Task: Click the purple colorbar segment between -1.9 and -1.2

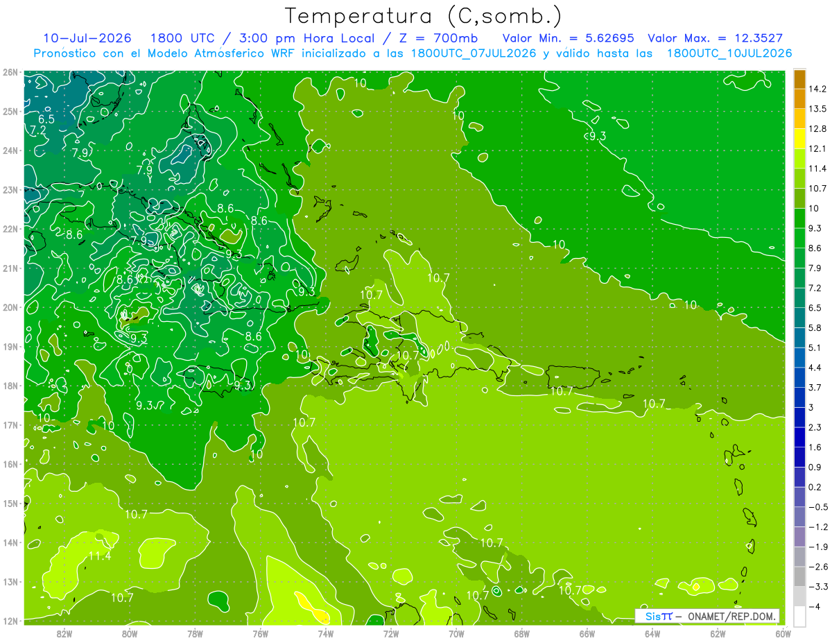Action: coord(799,536)
